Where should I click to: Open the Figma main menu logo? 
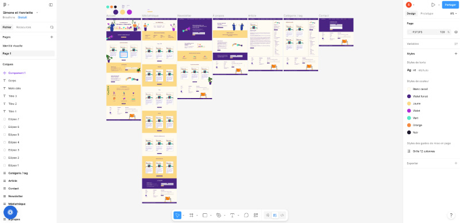[x=5, y=5]
